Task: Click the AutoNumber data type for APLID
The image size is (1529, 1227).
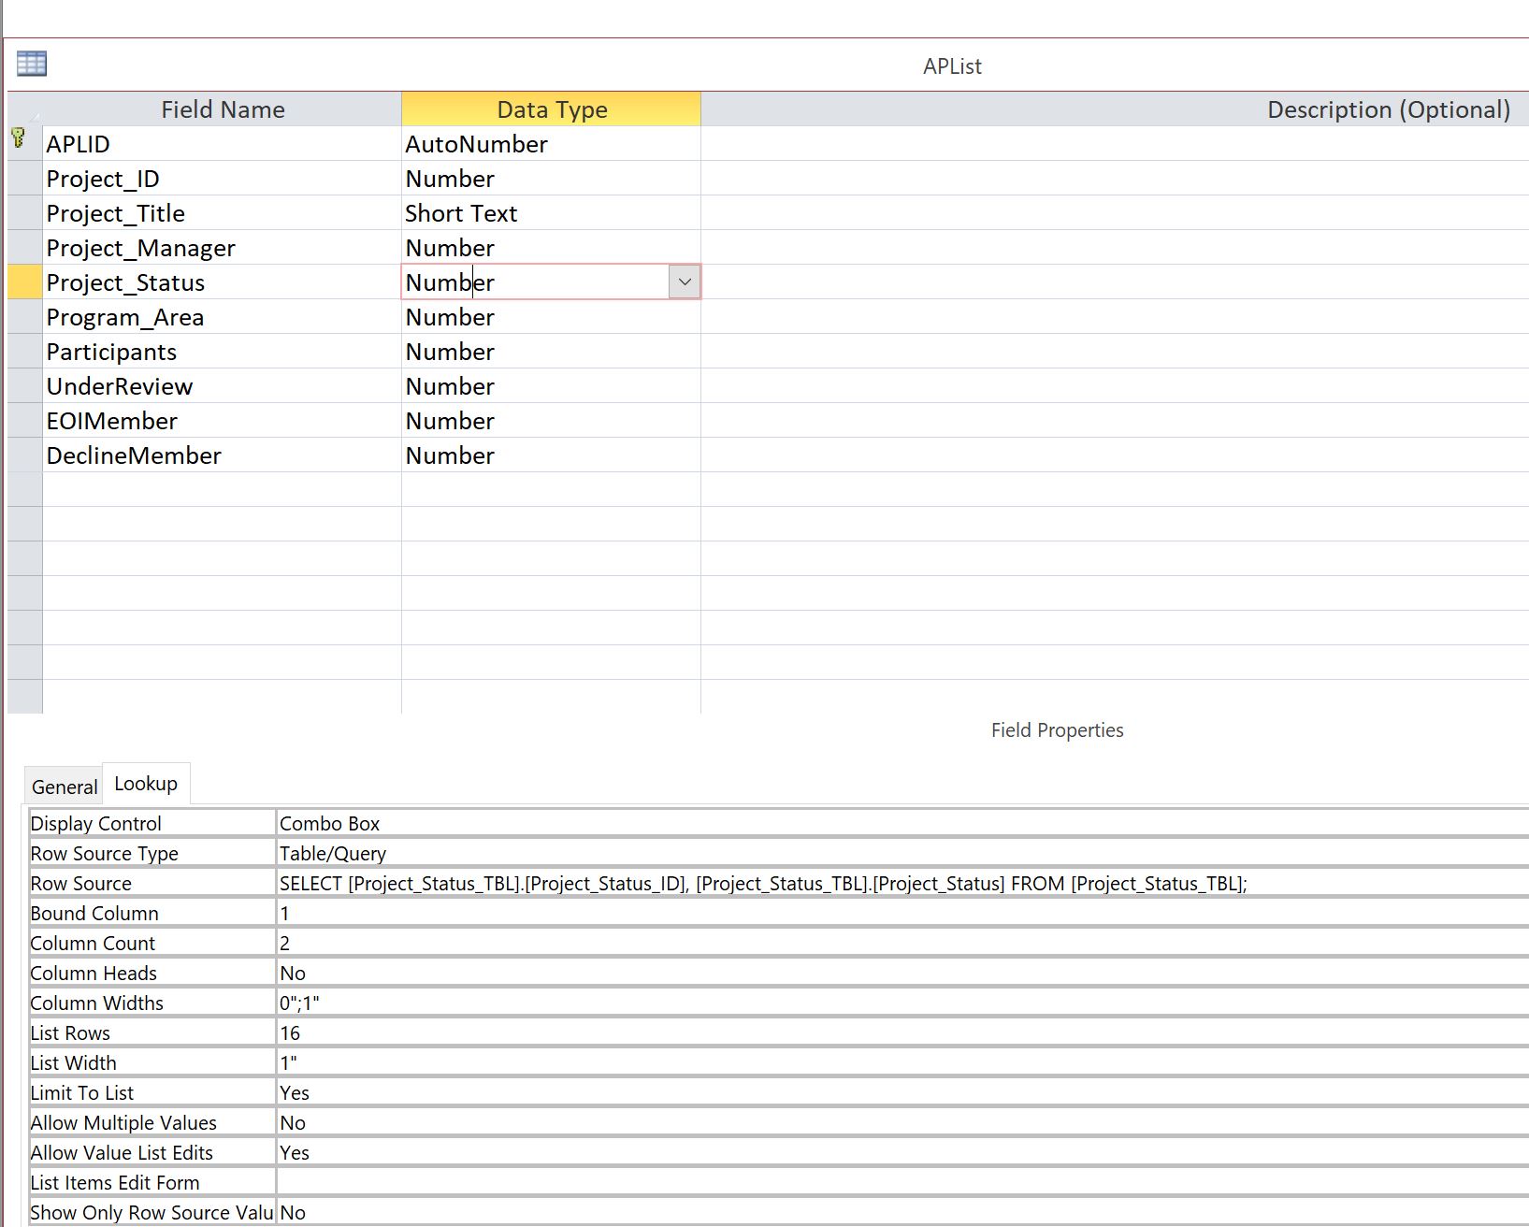Action: (476, 144)
